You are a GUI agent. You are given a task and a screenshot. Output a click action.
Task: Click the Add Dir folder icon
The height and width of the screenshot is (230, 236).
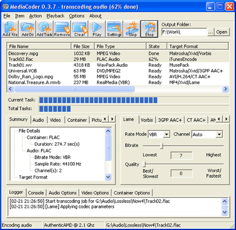point(27,29)
